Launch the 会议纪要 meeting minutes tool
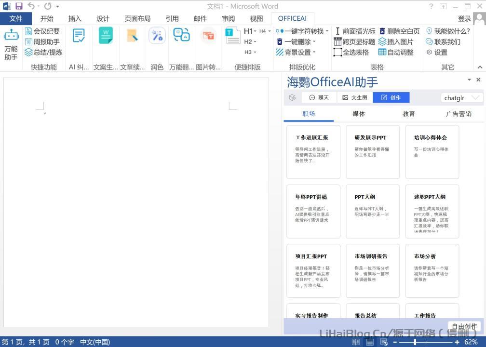 point(42,31)
